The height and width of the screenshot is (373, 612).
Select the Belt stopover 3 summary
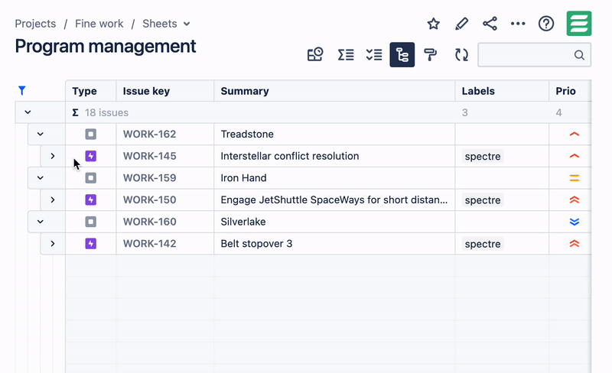click(x=334, y=244)
